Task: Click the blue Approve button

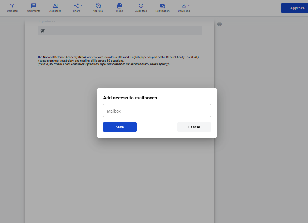Action: [294, 8]
